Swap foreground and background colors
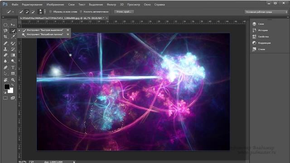 point(12,85)
